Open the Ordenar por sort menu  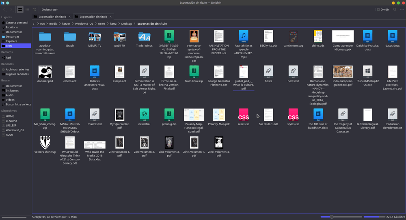[50, 10]
